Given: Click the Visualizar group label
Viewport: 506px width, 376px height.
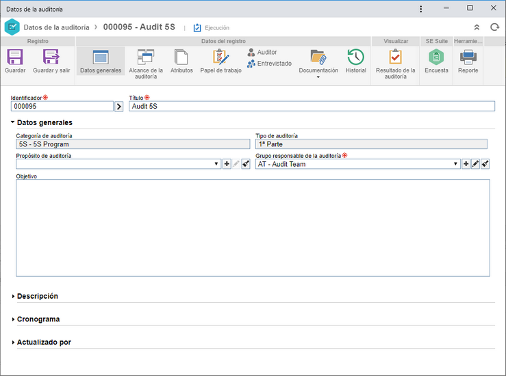Looking at the screenshot, I should click(x=396, y=41).
